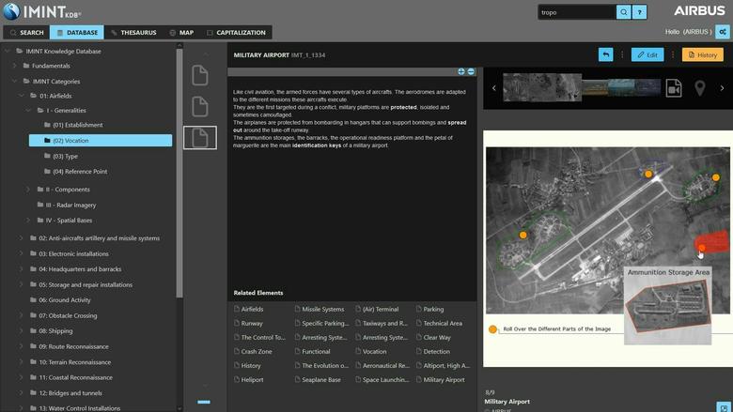Screen dimensions: 733x412
Task: Open the video media icon
Action: pyautogui.click(x=674, y=87)
